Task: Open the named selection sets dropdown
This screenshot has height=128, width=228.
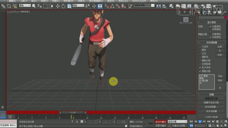Action: coord(144,5)
